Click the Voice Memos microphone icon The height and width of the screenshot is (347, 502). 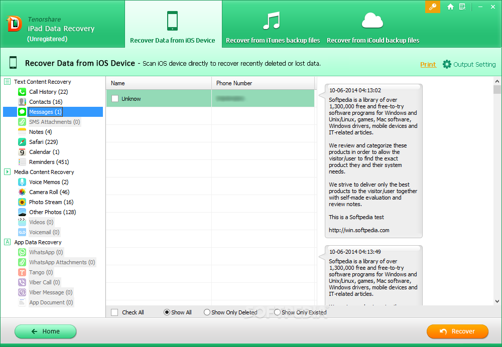click(x=22, y=182)
